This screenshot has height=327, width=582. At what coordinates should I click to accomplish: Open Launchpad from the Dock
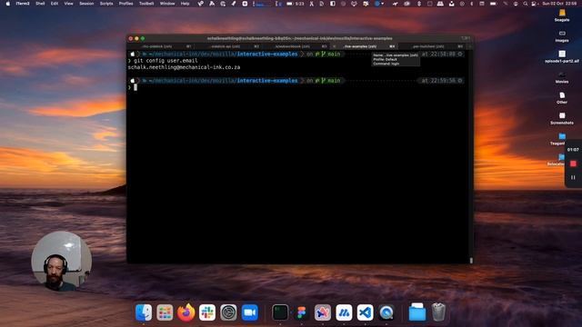[165, 312]
